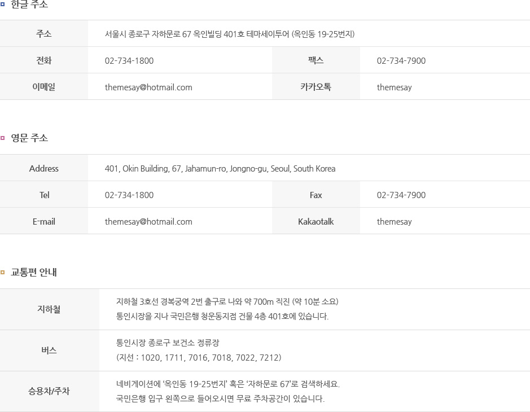Click the 전화 number 02-734-1800

pyautogui.click(x=129, y=61)
